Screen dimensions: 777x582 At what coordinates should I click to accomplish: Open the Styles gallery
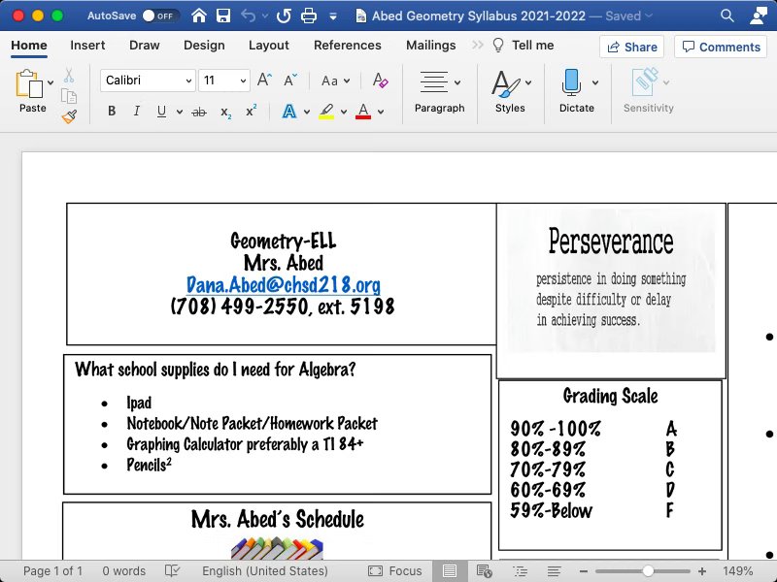pyautogui.click(x=510, y=91)
